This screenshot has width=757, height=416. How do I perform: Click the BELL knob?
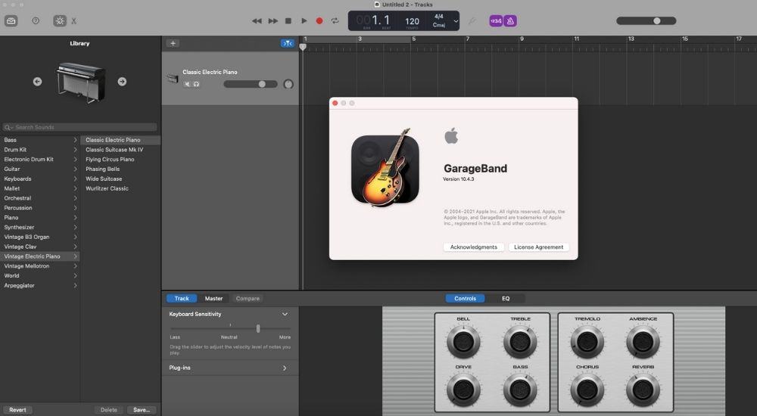coord(463,342)
